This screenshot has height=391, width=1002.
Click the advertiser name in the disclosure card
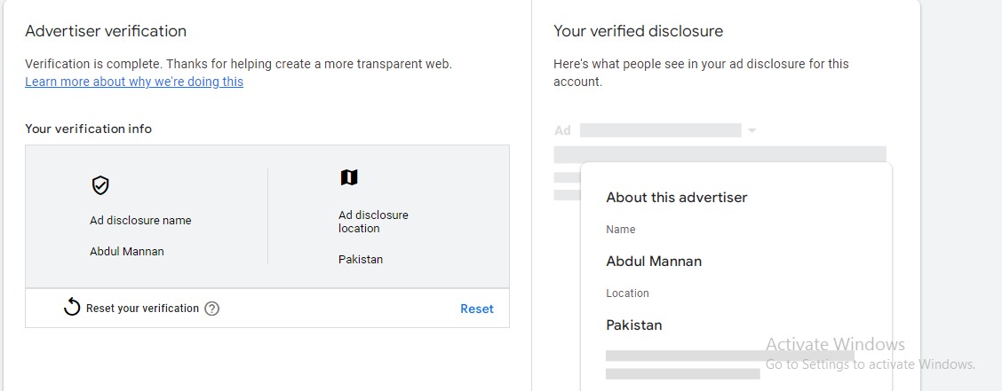click(654, 262)
